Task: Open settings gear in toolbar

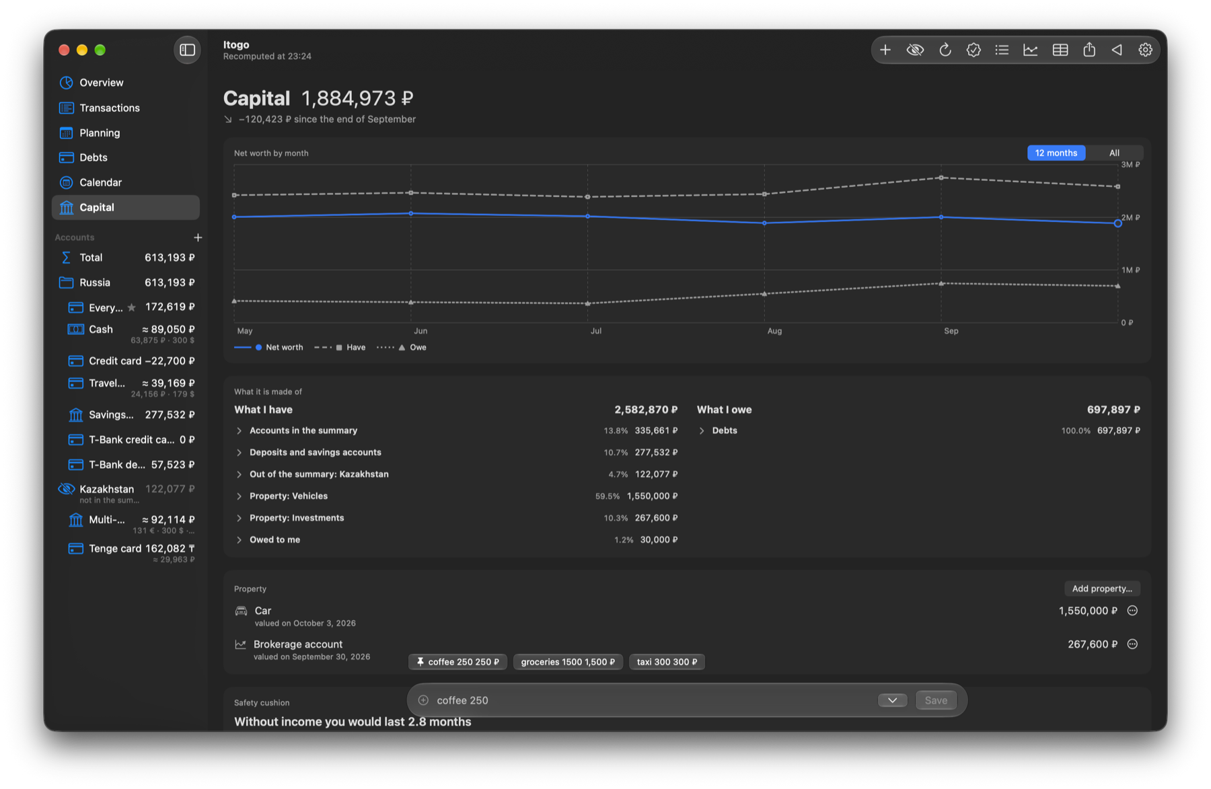Action: tap(1145, 50)
